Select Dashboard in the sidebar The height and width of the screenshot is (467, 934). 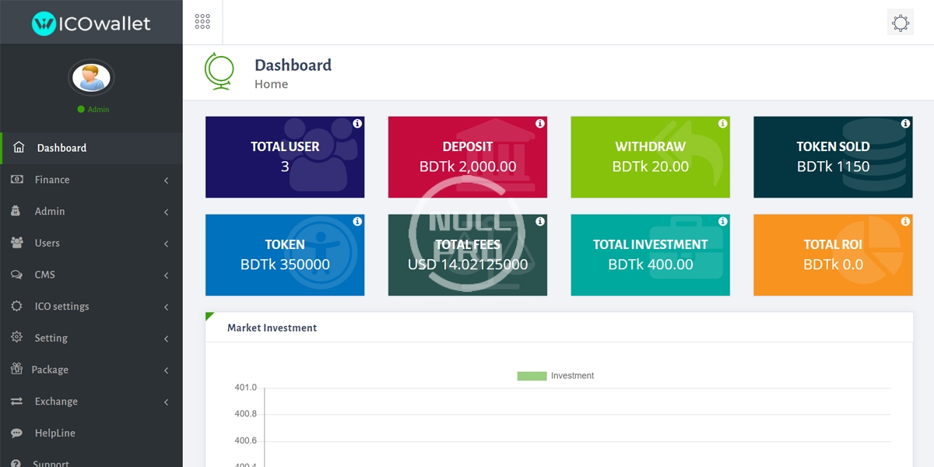[61, 148]
